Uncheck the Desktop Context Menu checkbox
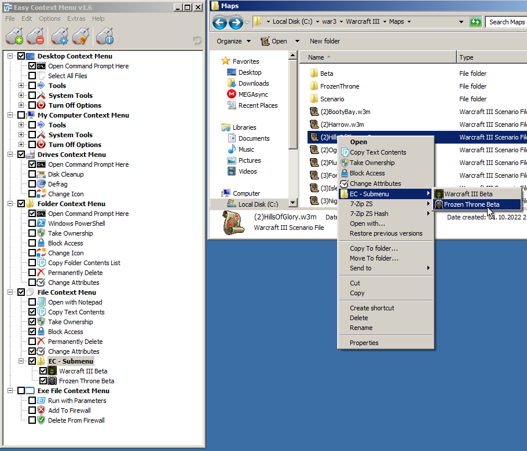The width and height of the screenshot is (527, 451). [x=21, y=56]
